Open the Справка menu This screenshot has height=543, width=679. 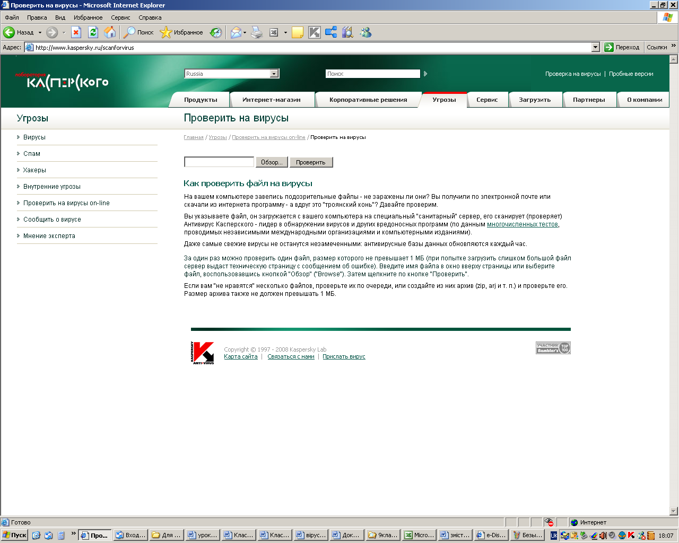click(150, 17)
